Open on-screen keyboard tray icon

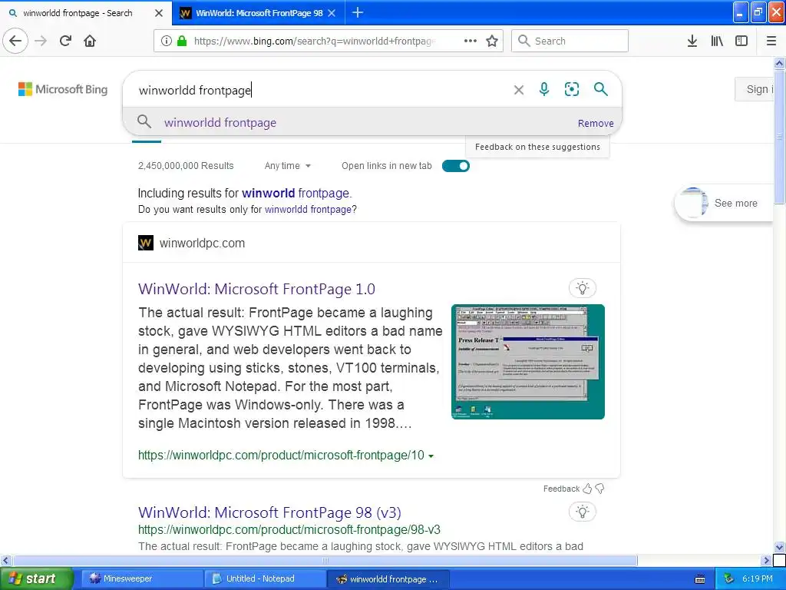tap(700, 579)
